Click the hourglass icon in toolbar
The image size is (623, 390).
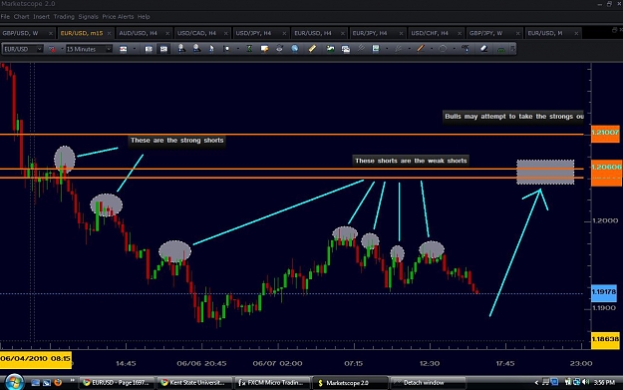249,49
